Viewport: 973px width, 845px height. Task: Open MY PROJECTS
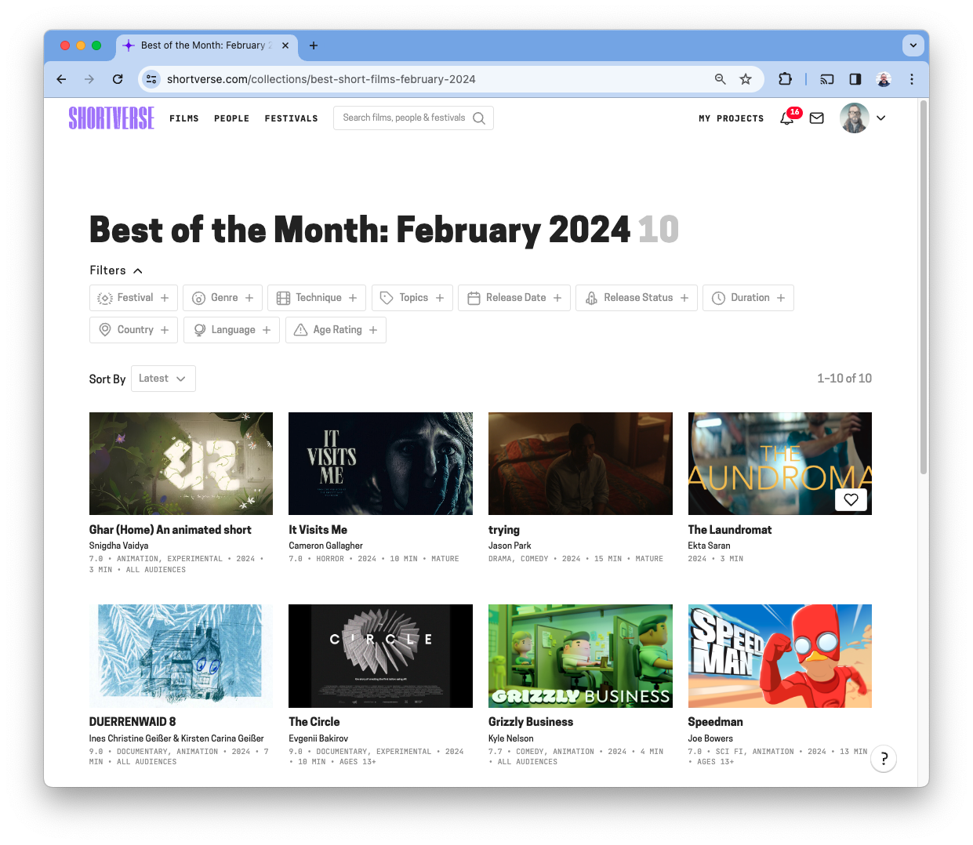coord(731,118)
